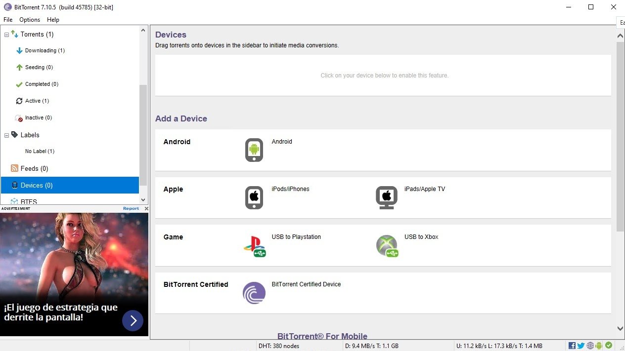625x351 pixels.
Task: Click the blue arrow button on the ad
Action: 133,321
